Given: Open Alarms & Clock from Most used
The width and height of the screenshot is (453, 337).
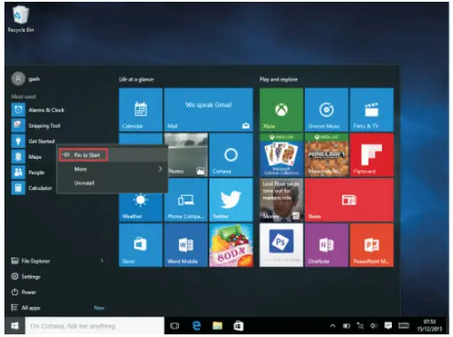Looking at the screenshot, I should coord(38,110).
